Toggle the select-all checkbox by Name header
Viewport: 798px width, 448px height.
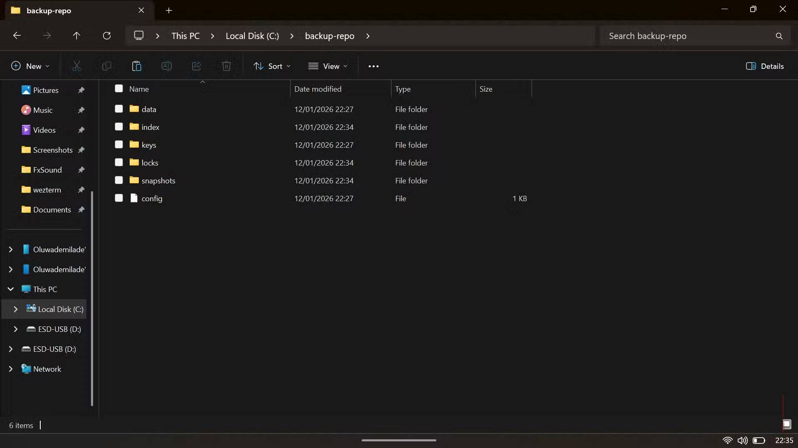pos(119,88)
